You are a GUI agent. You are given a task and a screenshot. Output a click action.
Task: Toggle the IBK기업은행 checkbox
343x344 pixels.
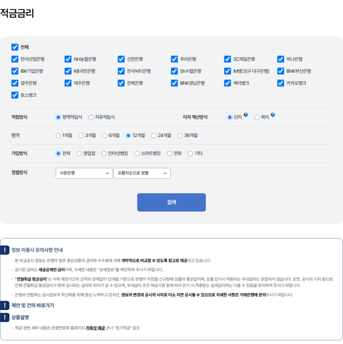[x=15, y=71]
